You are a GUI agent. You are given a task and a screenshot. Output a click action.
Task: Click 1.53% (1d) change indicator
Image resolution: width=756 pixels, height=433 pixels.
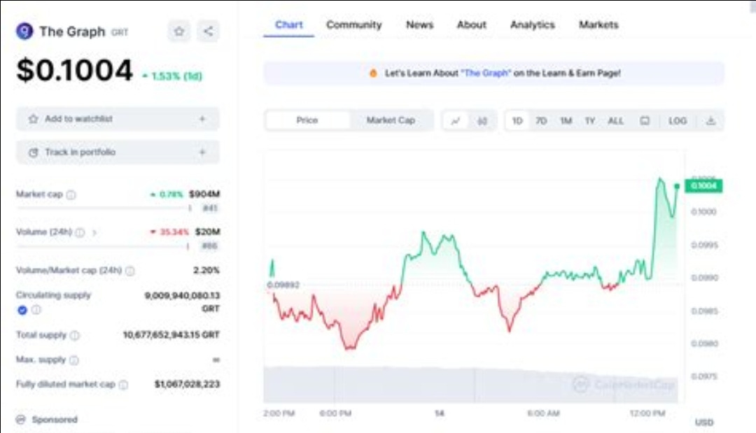click(173, 76)
